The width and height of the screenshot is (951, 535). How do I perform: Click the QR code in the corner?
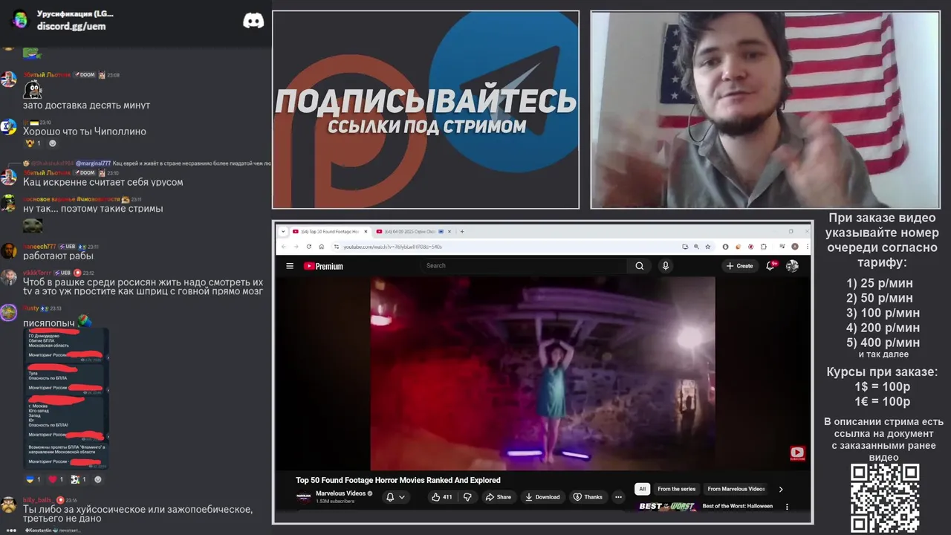tap(885, 498)
